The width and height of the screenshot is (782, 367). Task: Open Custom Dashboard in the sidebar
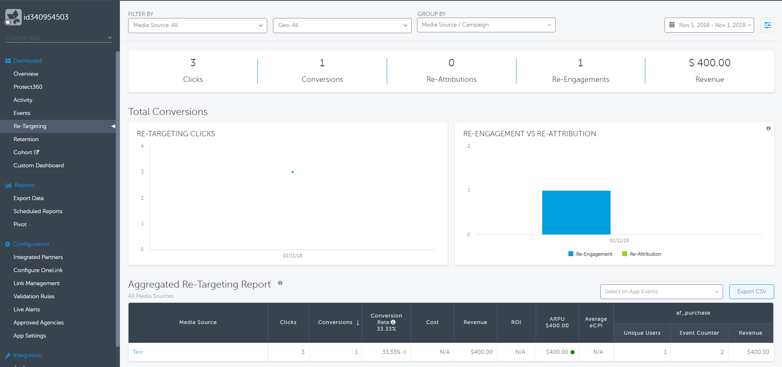click(38, 166)
